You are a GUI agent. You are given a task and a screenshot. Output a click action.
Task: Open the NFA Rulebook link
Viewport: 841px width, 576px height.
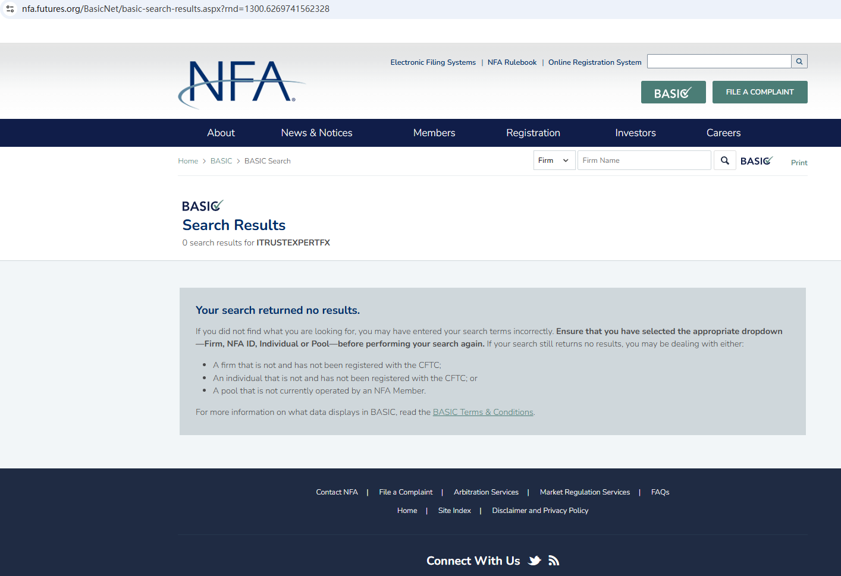512,62
